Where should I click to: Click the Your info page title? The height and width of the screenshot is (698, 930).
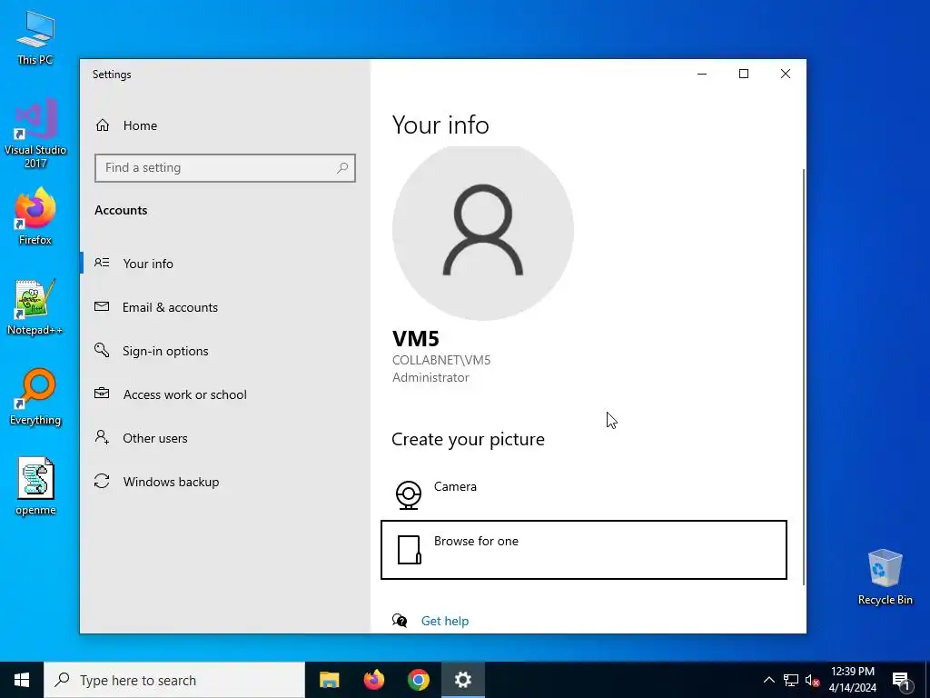(440, 125)
